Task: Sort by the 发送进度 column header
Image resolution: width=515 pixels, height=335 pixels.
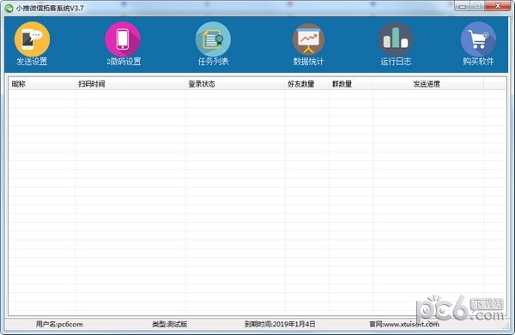Action: click(x=428, y=84)
